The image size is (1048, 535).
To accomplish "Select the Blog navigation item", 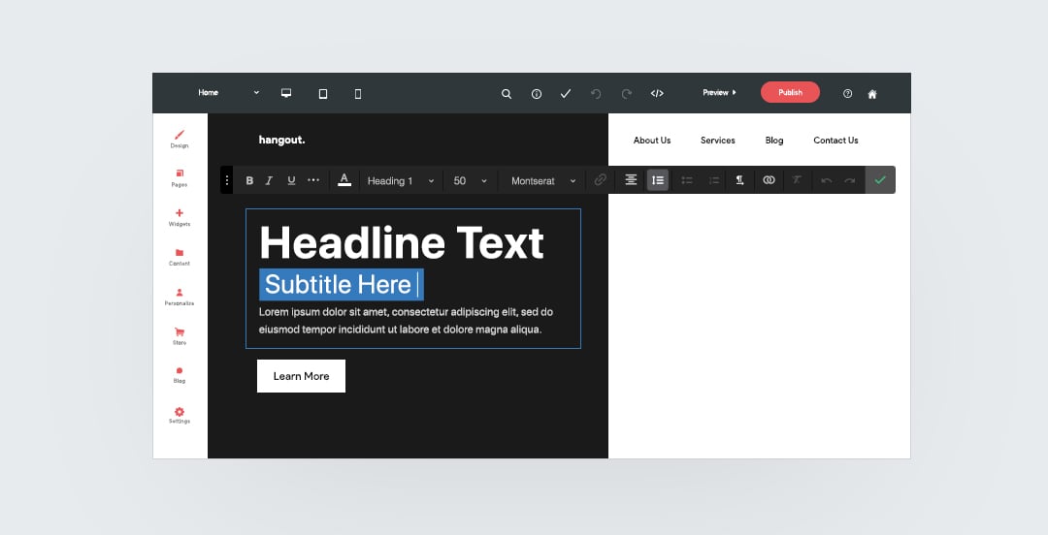I will [x=773, y=141].
